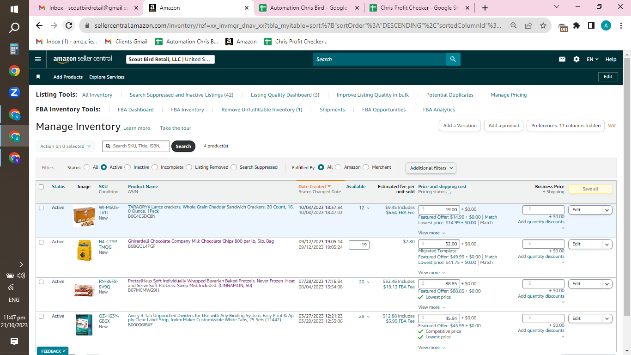The image size is (631, 355).
Task: Share this page from address bar
Action: [528, 26]
